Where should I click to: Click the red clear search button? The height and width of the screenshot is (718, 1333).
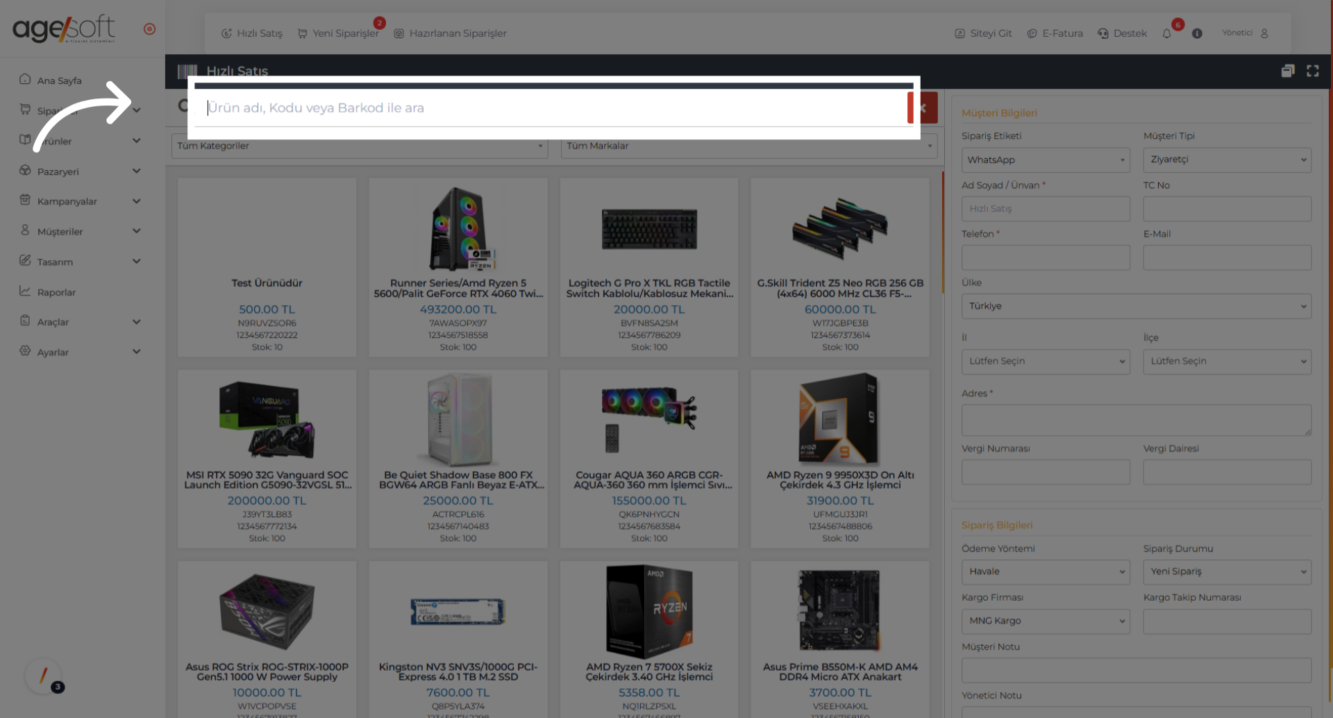point(923,108)
